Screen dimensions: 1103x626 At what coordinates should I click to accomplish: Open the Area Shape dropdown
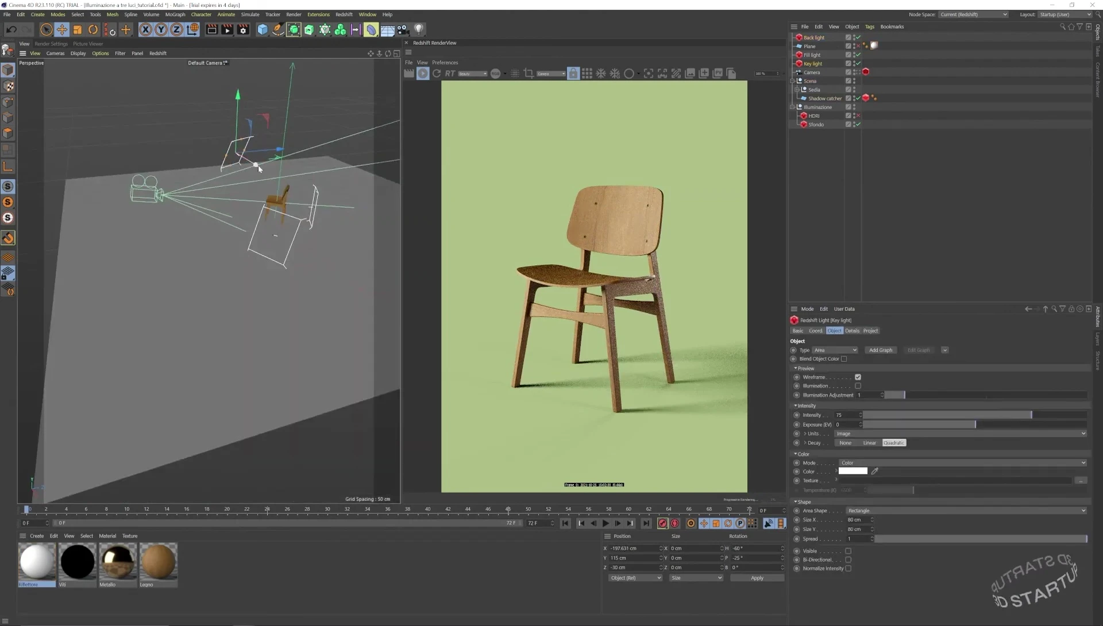[x=966, y=511]
